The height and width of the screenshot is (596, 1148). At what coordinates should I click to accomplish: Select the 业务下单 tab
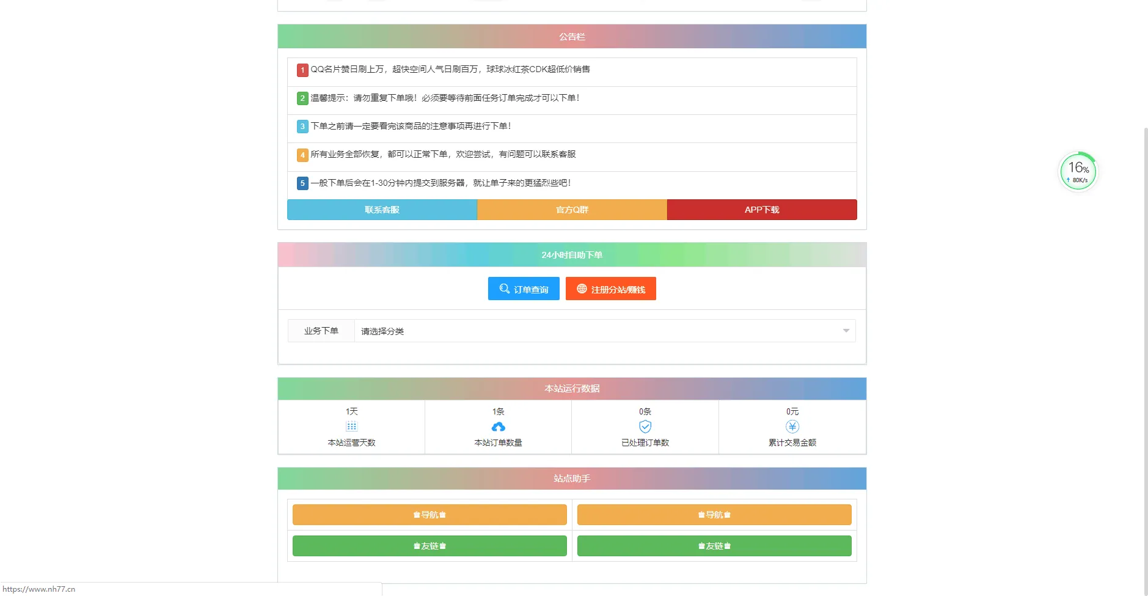pos(321,331)
